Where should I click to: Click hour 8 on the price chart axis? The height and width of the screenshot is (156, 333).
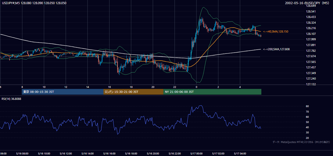(x=22, y=87)
